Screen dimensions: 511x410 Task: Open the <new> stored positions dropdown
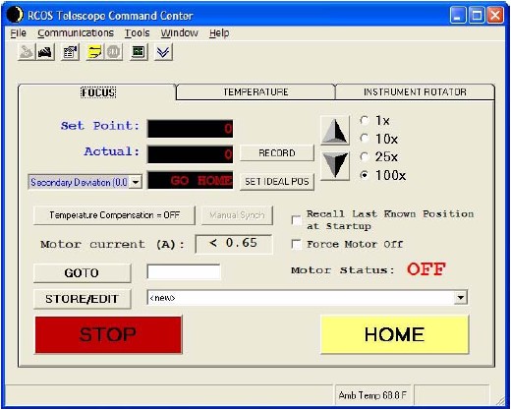(x=461, y=298)
